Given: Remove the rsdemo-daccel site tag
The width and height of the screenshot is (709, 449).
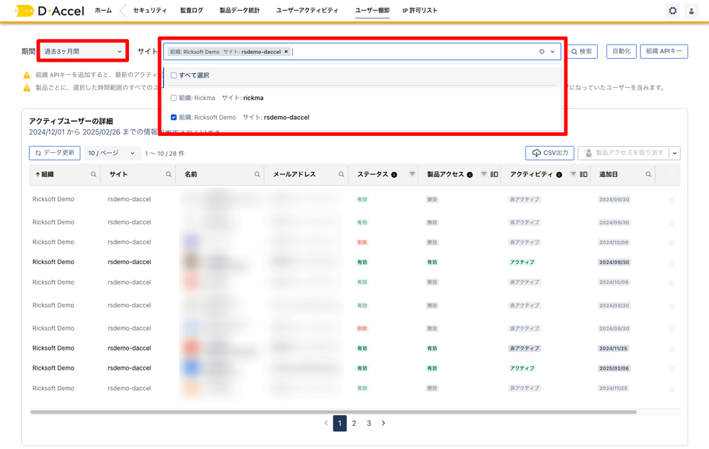Looking at the screenshot, I should 286,52.
